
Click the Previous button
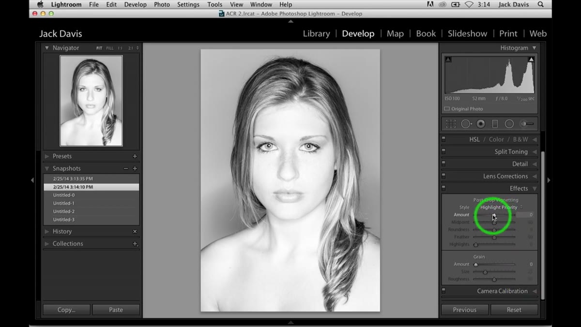[x=465, y=310]
